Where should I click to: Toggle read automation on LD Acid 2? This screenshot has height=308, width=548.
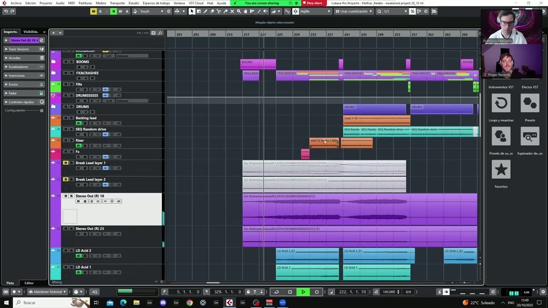click(78, 256)
